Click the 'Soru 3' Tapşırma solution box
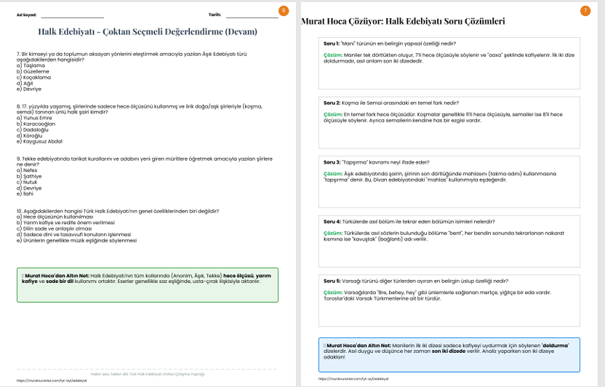The width and height of the screenshot is (605, 387). point(449,181)
